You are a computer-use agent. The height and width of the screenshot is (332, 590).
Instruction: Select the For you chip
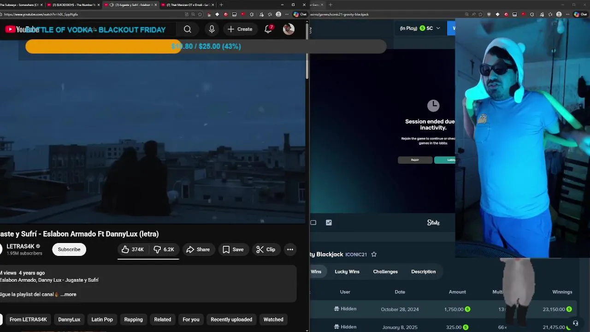click(x=191, y=320)
